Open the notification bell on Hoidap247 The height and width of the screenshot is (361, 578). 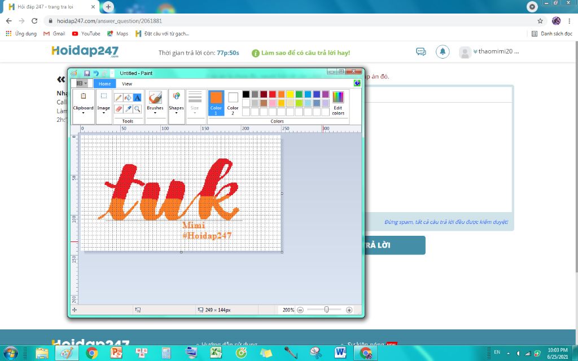443,51
